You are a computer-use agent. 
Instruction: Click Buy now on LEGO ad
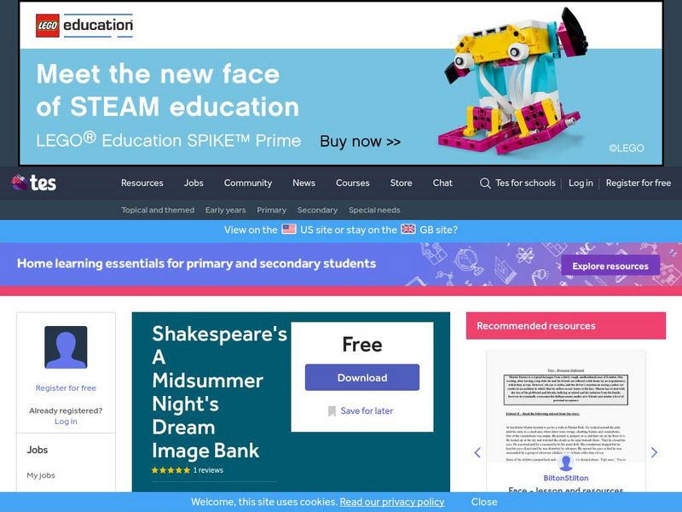tap(360, 142)
